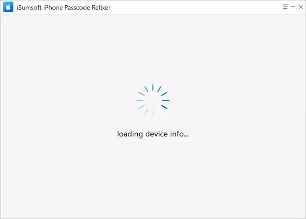Click the center of the loading spinner
This screenshot has height=219, width=306.
[153, 100]
